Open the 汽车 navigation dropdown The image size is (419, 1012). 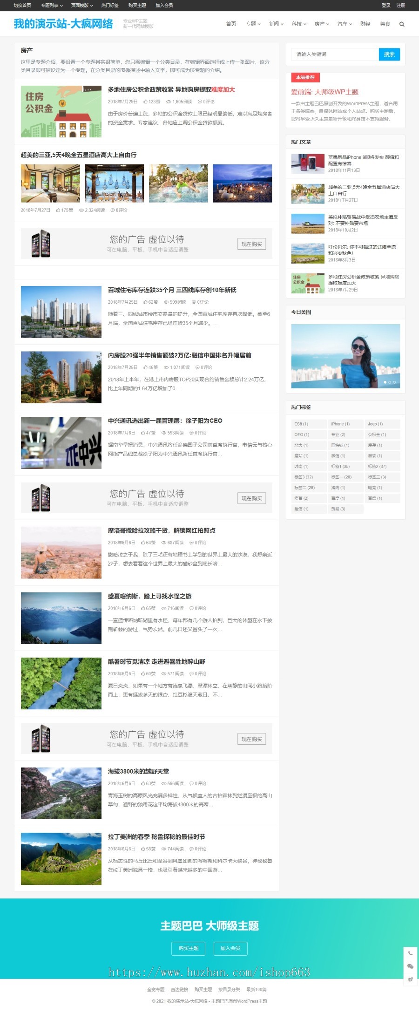[x=345, y=24]
